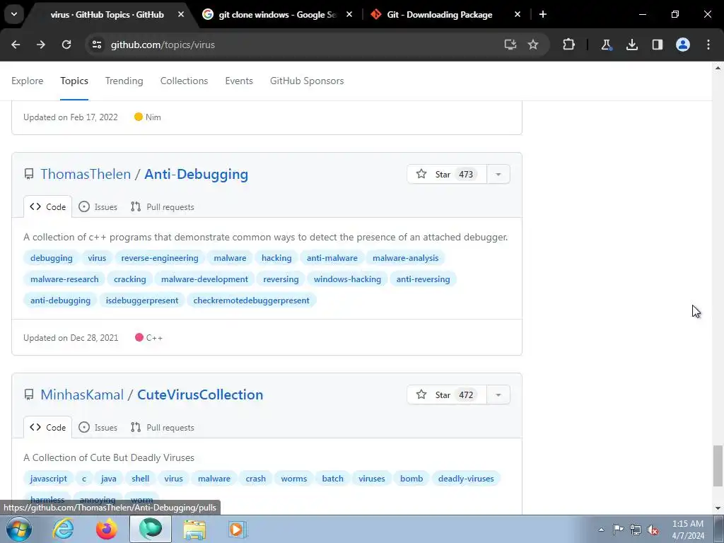Open the browser extensions puzzle icon
The height and width of the screenshot is (543, 724).
click(569, 45)
